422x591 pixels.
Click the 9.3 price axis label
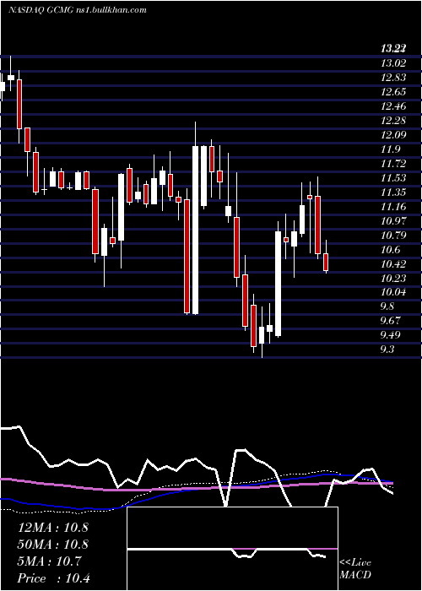[387, 350]
